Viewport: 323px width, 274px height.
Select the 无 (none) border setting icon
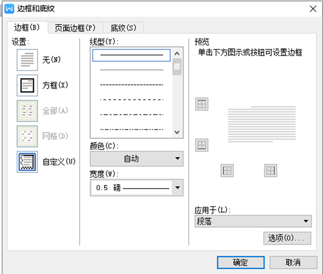[27, 60]
